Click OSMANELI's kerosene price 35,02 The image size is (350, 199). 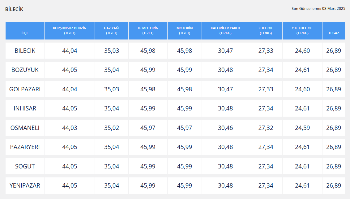click(112, 128)
